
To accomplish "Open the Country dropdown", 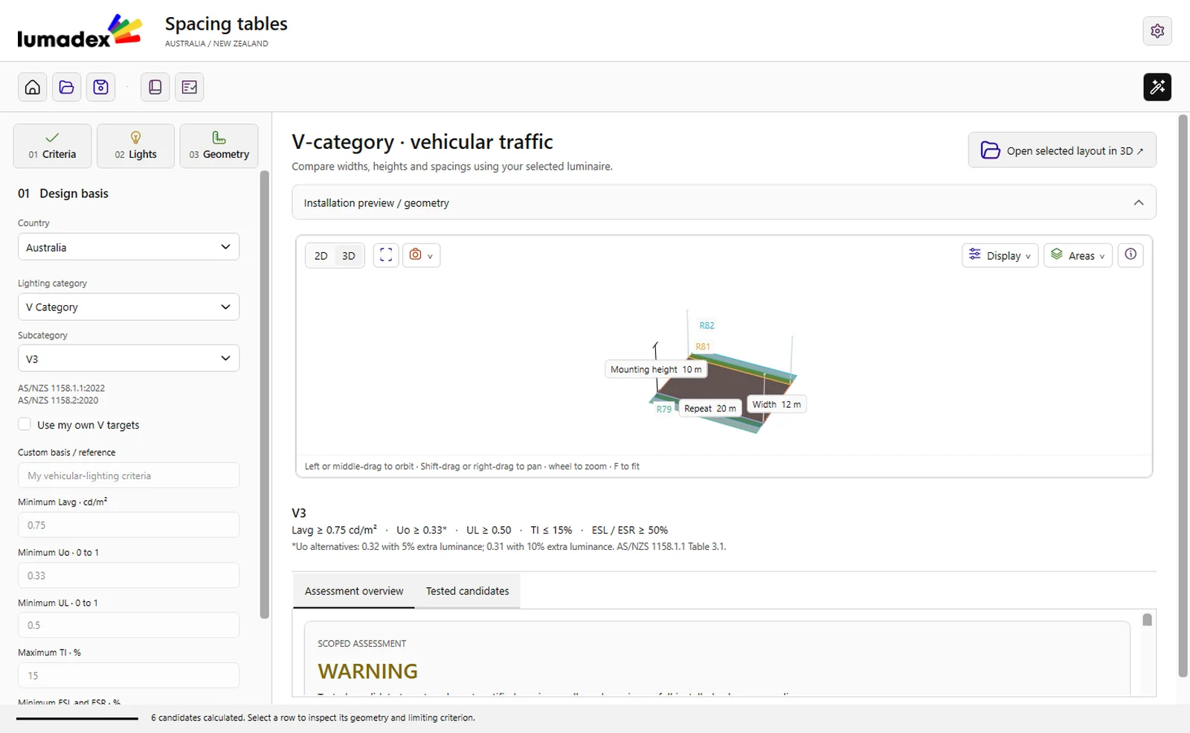I will 129,247.
